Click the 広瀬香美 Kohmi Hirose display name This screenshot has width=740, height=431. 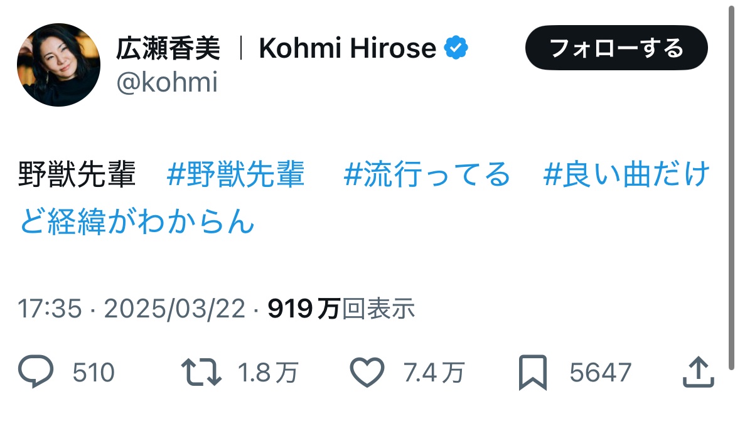276,48
